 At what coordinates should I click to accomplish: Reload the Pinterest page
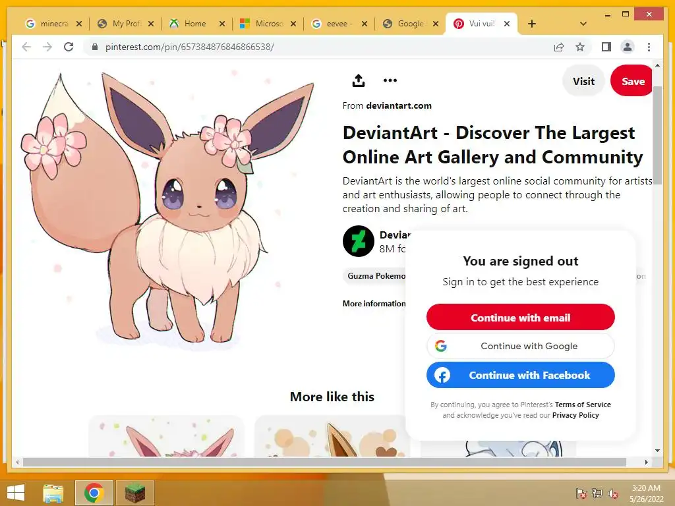[69, 47]
